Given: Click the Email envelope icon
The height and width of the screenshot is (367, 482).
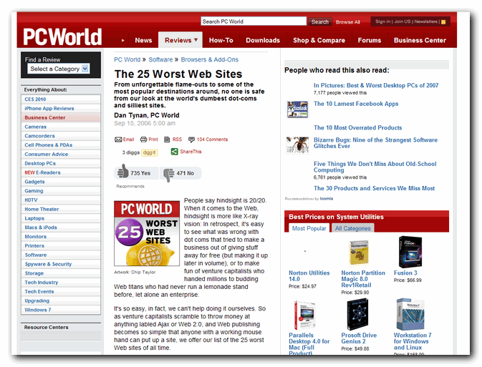Looking at the screenshot, I should point(118,140).
